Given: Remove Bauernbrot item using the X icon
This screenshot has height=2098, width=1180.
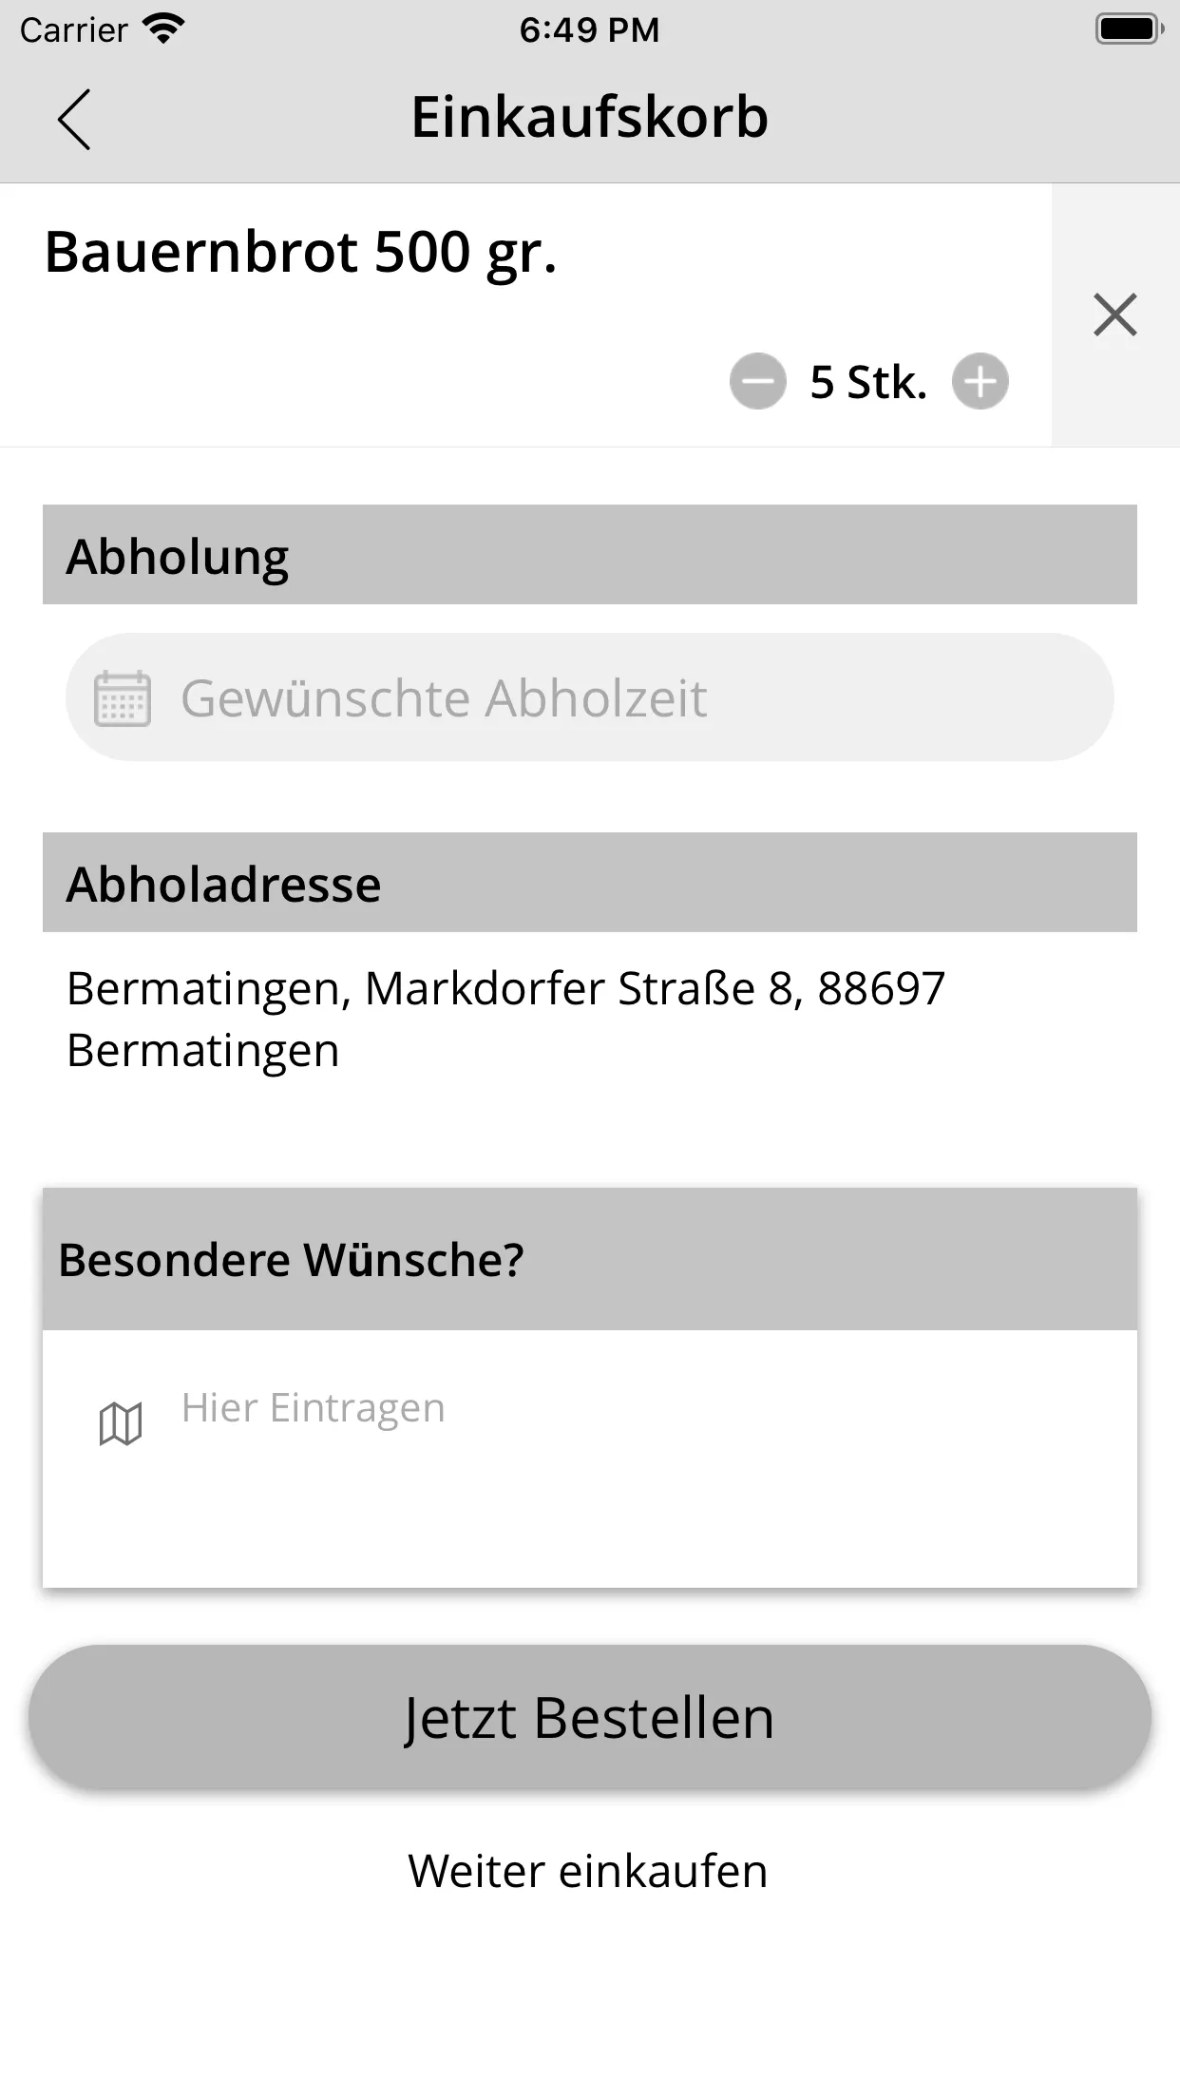Looking at the screenshot, I should tap(1114, 314).
